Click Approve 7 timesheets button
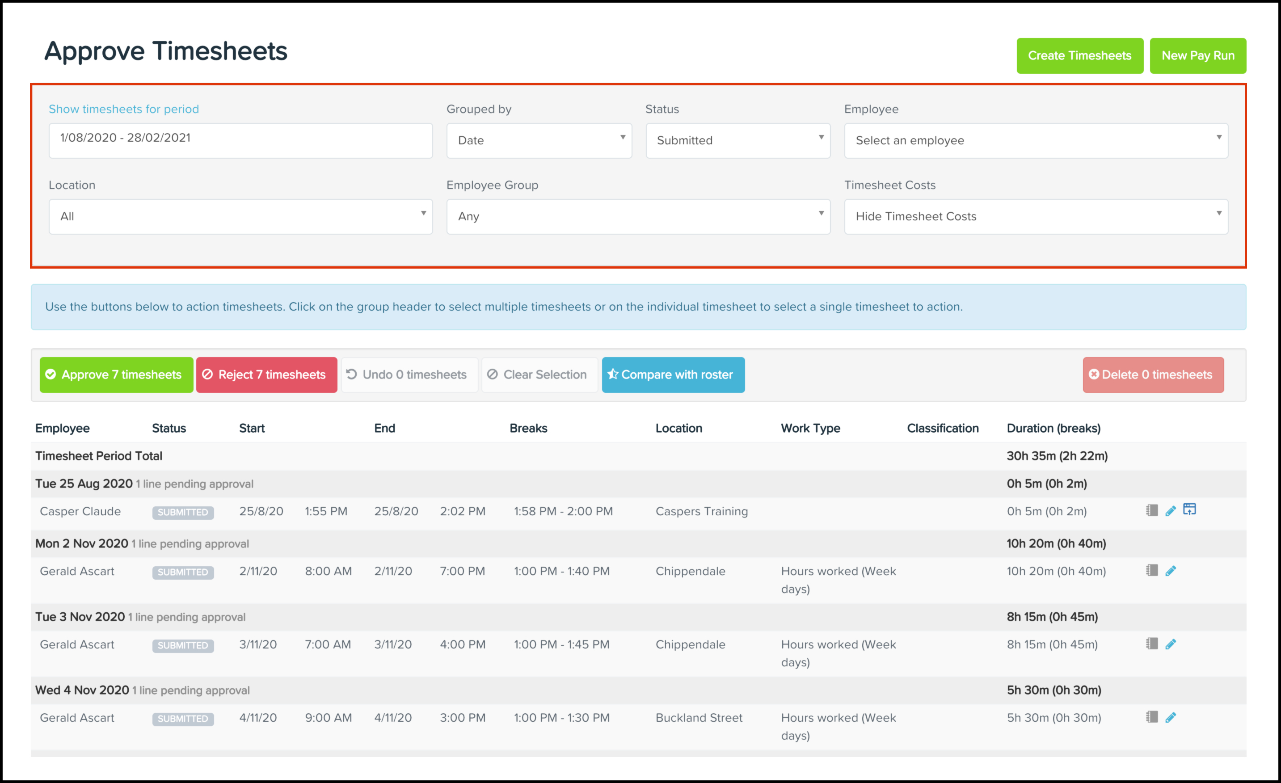Image resolution: width=1281 pixels, height=783 pixels. coord(116,375)
